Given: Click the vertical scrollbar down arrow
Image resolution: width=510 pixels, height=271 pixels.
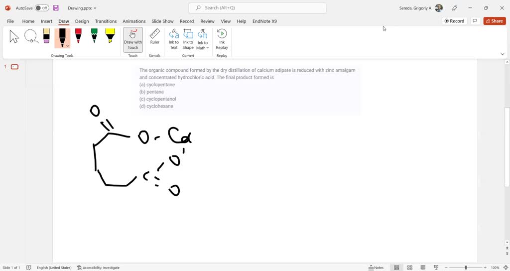Looking at the screenshot, I should (507, 243).
